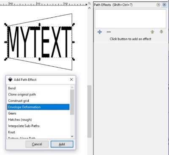Click canvas vertical scrollbar up arrow
Viewport: 169px width, 155px height.
[89, 8]
